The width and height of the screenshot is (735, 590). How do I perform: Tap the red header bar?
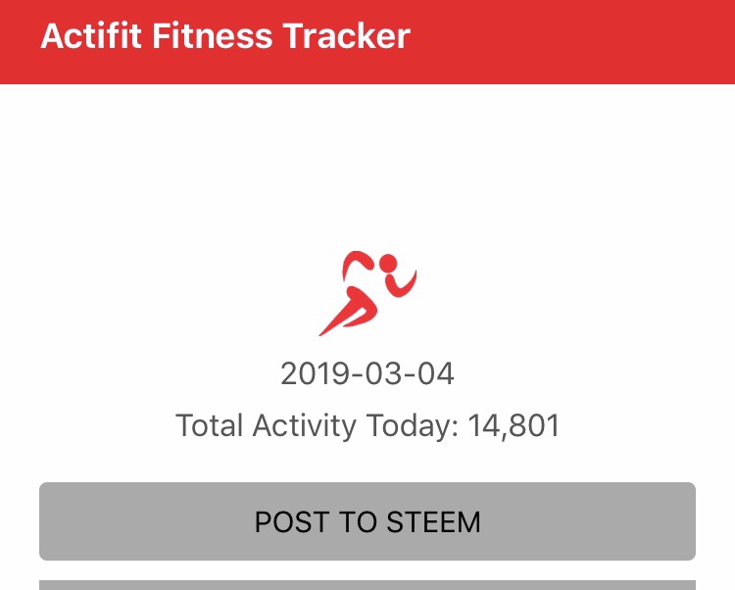[x=588, y=41]
